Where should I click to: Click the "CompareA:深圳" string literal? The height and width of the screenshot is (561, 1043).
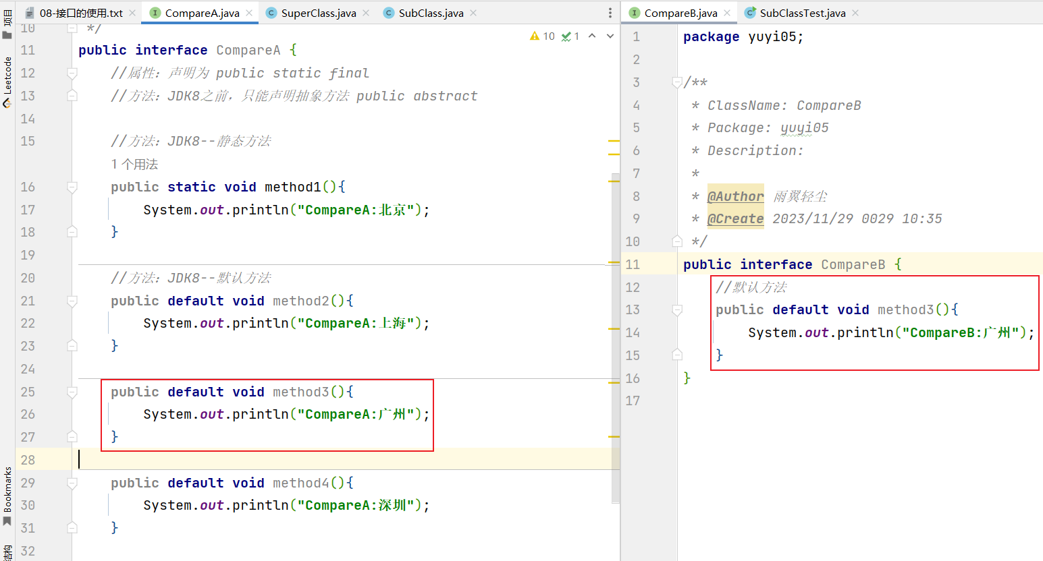(355, 505)
